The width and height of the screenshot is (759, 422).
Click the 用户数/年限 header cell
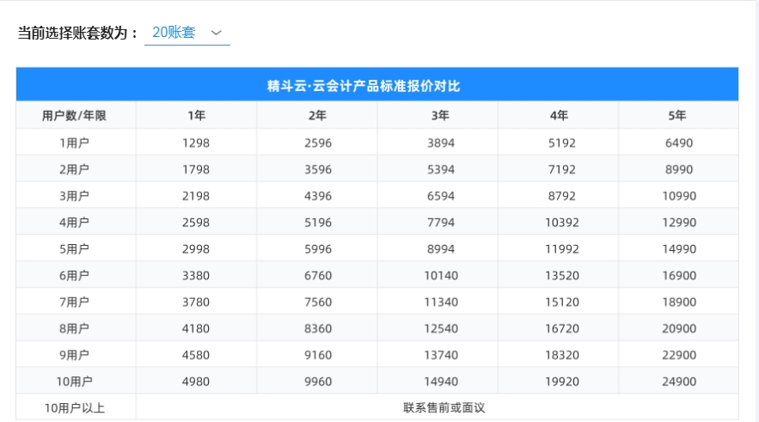76,115
